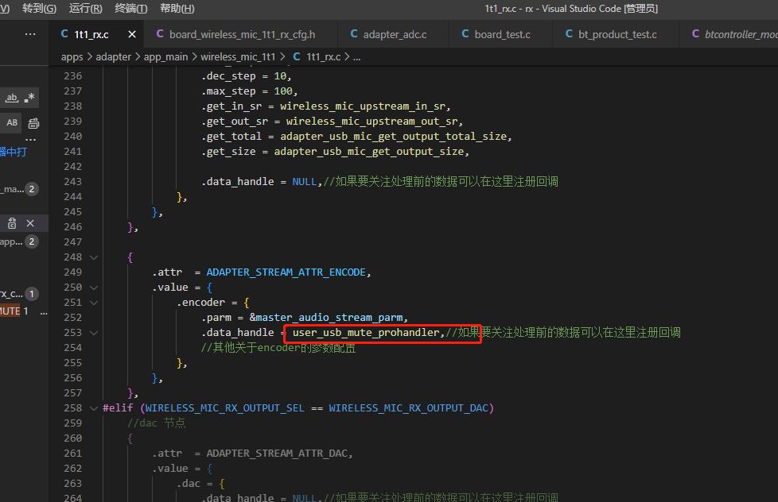Image resolution: width=778 pixels, height=502 pixels.
Task: Click the C file icon on 1t1_rx.c tab
Action: pyautogui.click(x=64, y=33)
